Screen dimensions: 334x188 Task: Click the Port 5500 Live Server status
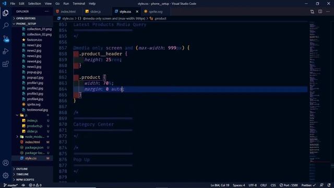[x=289, y=185]
